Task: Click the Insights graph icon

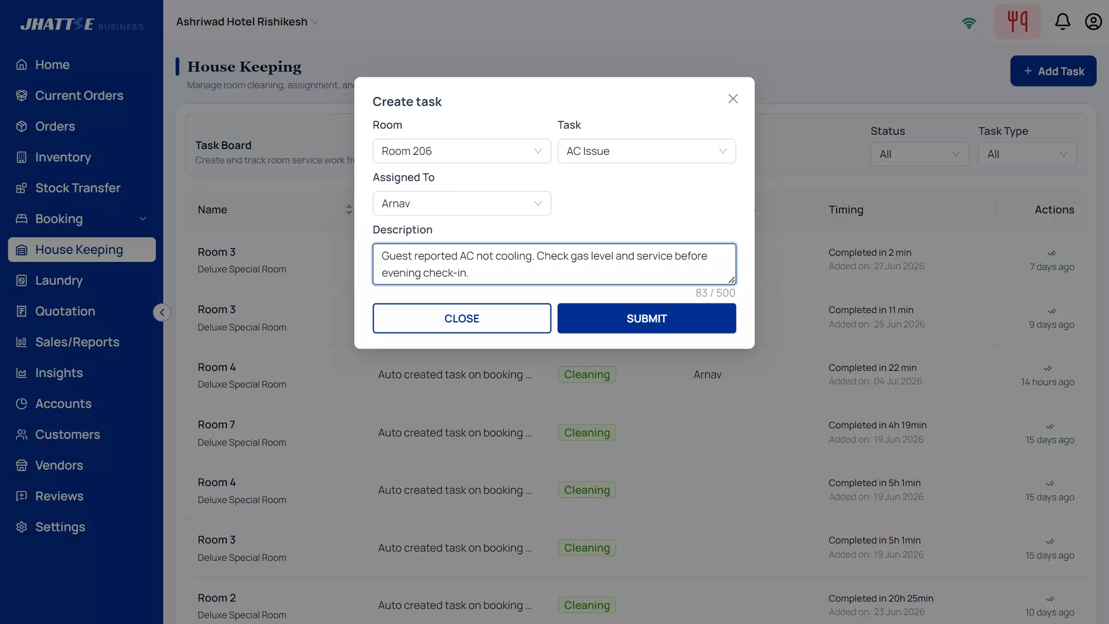Action: (x=21, y=373)
